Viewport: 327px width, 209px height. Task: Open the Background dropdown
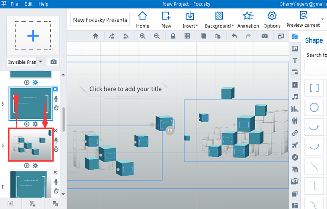click(x=219, y=20)
